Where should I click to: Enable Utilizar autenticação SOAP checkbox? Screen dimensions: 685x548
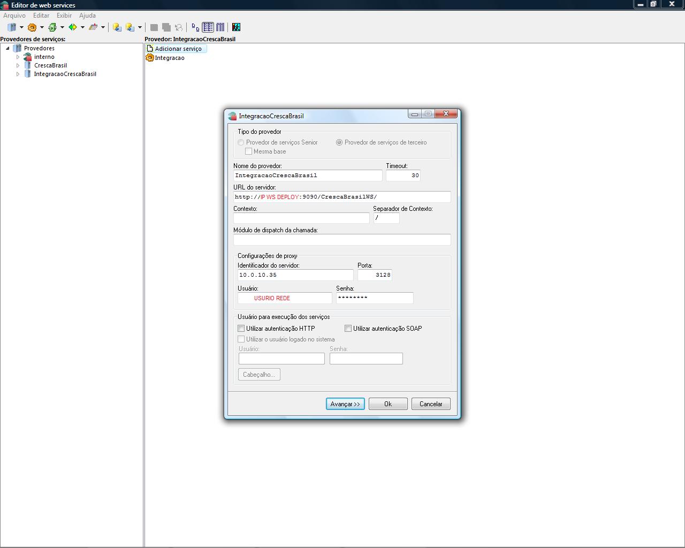348,329
